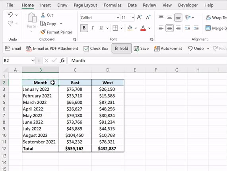Click the East total cell $539,162
Image resolution: width=227 pixels, height=171 pixels.
[75, 149]
